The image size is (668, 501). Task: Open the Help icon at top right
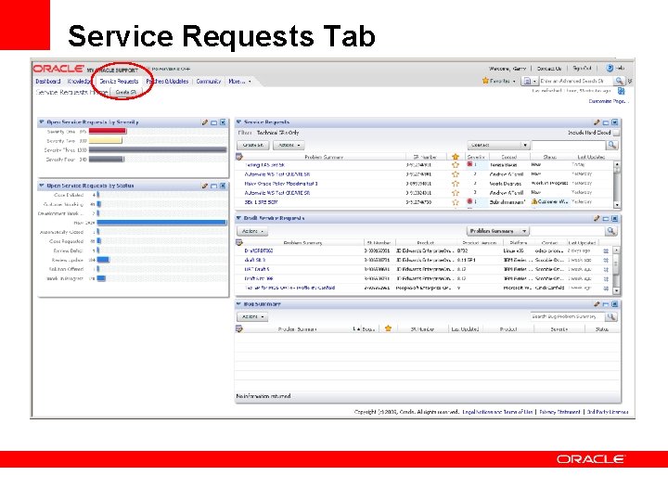(610, 68)
